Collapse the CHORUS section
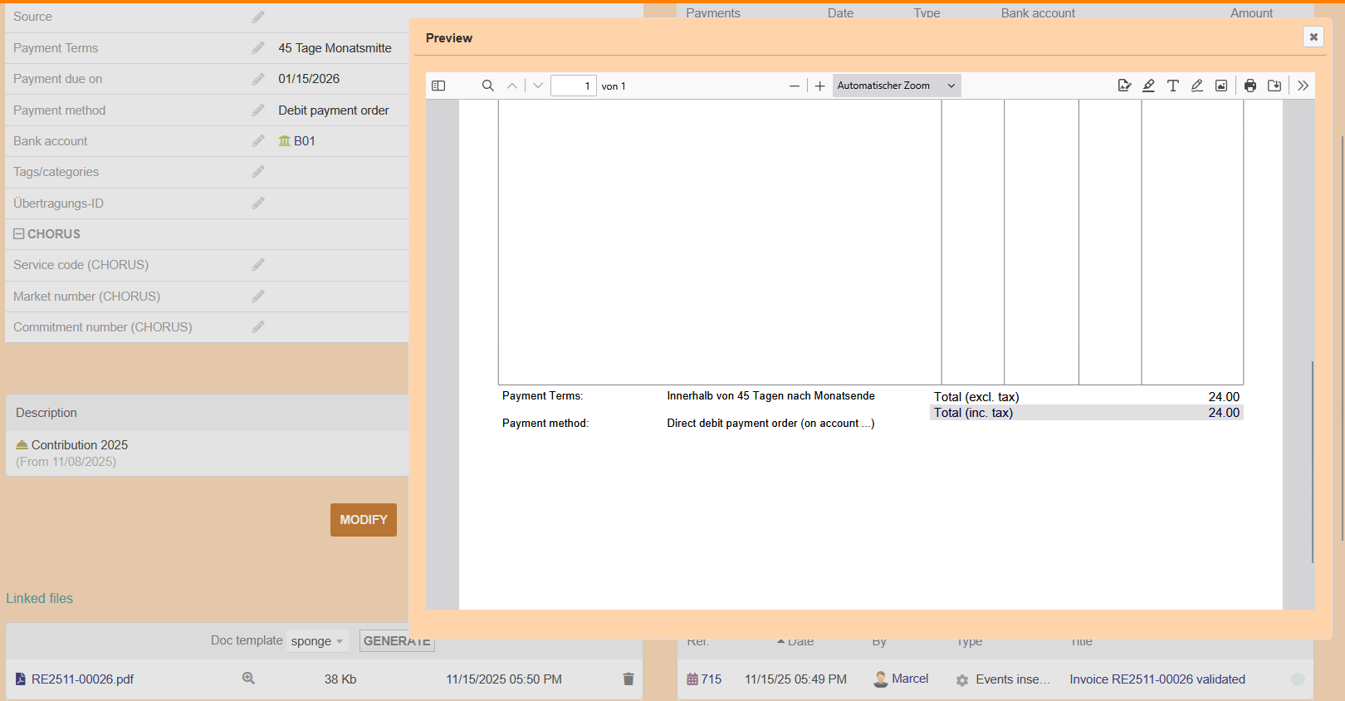The height and width of the screenshot is (701, 1345). pyautogui.click(x=18, y=234)
